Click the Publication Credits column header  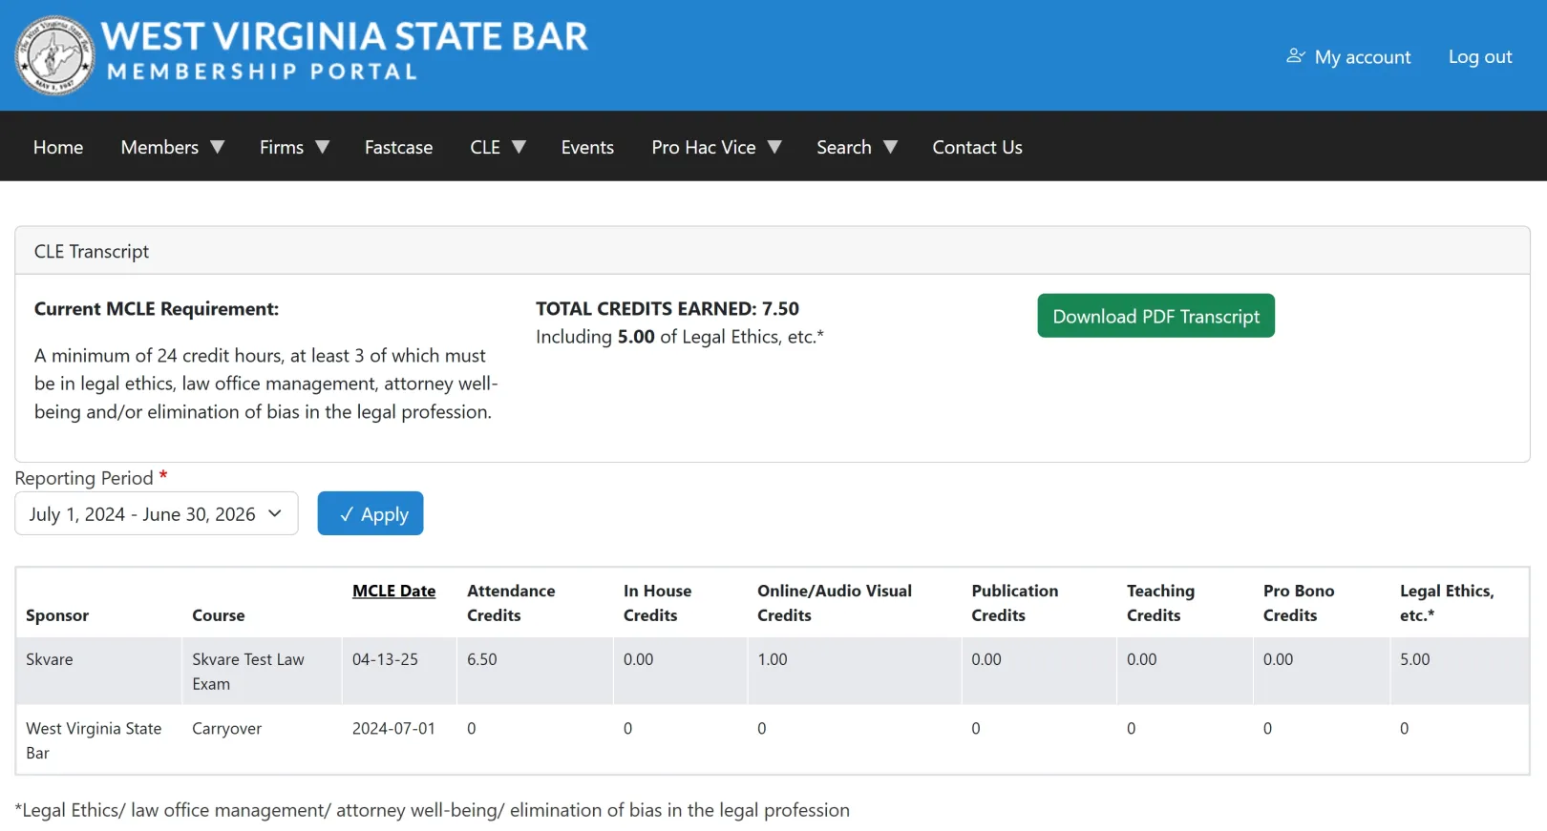pyautogui.click(x=1014, y=603)
